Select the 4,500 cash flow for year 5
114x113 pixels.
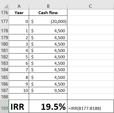pyautogui.click(x=48, y=57)
